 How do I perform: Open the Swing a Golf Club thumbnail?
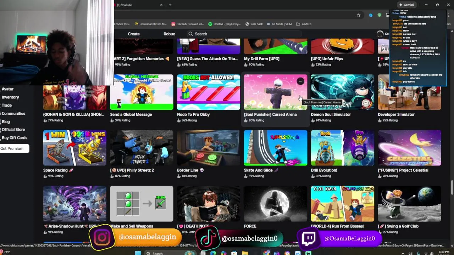point(409,204)
